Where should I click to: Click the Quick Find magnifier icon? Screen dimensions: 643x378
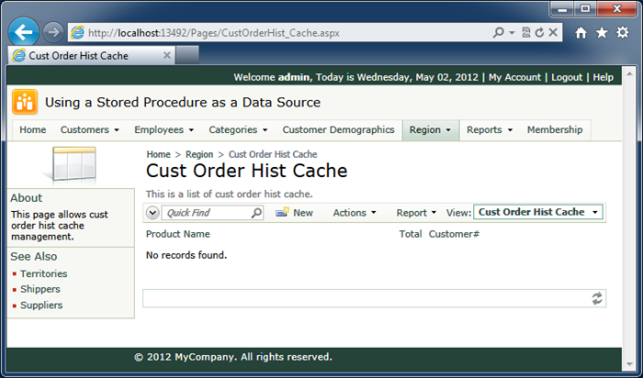point(256,213)
